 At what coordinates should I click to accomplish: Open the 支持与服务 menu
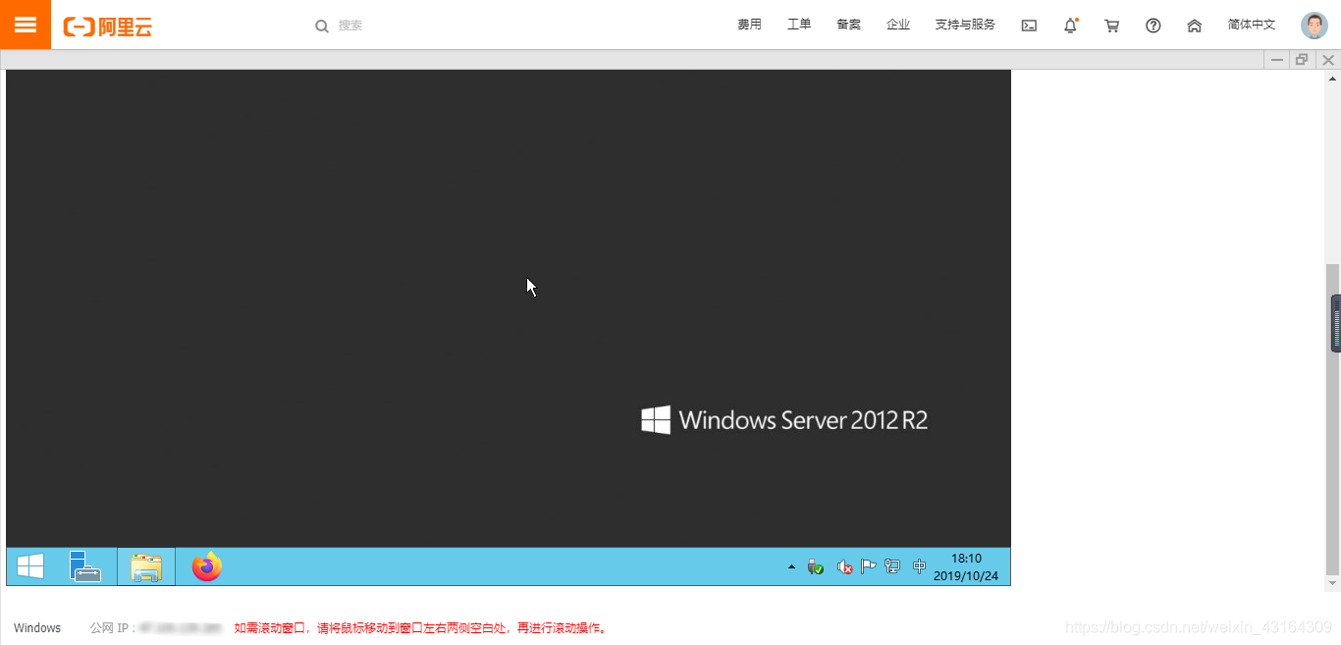tap(965, 25)
